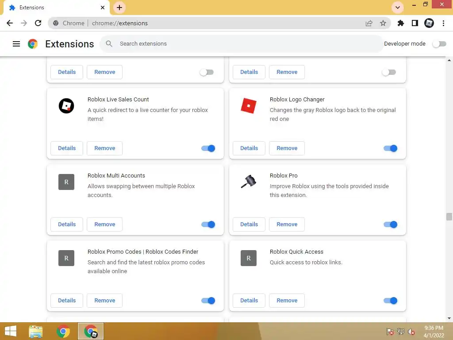Open Details for Roblox Logo Changer
453x340 pixels.
tap(249, 148)
